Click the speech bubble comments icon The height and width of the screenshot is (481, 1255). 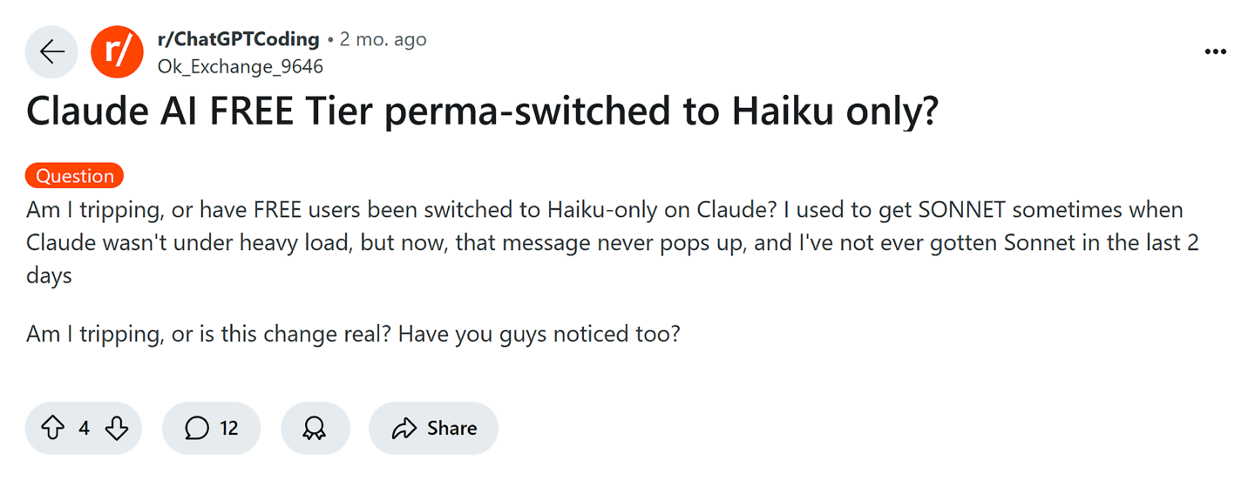pyautogui.click(x=197, y=428)
